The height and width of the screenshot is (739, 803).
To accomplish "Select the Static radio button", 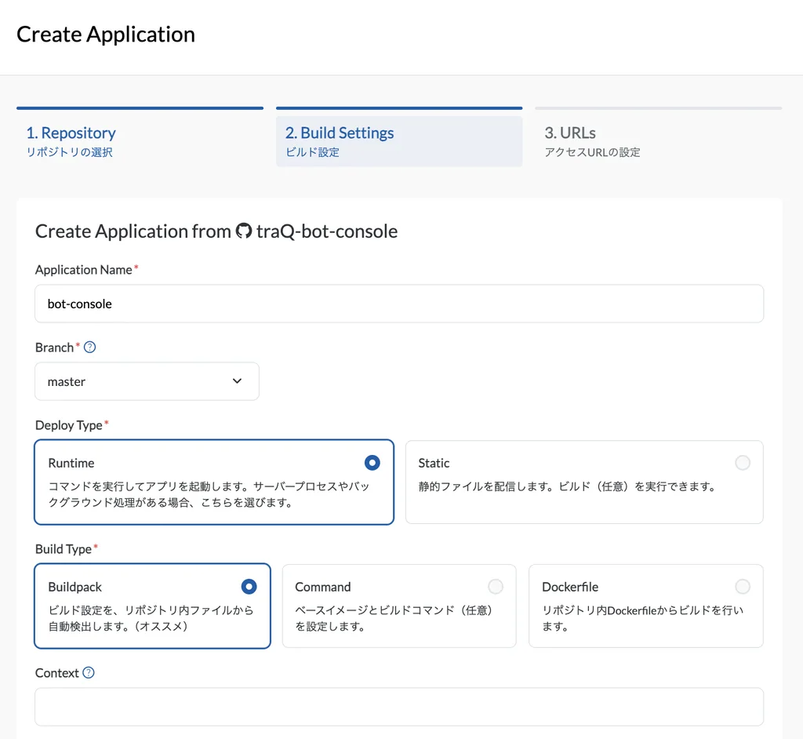I will tap(743, 463).
